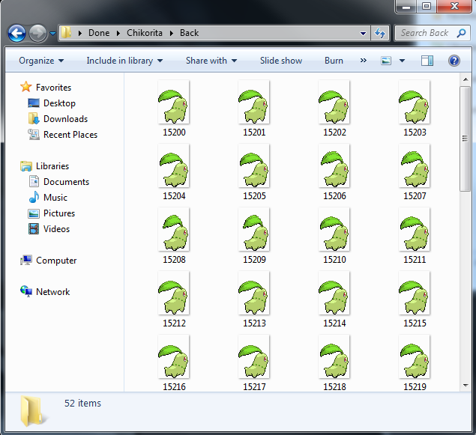This screenshot has width=476, height=435.
Task: Select image thumbnail 15208
Action: pyautogui.click(x=174, y=229)
